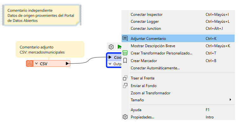Click the bookmark icon for Crear Marcador
Viewport: 246px width, 126px height.
(x=125, y=60)
